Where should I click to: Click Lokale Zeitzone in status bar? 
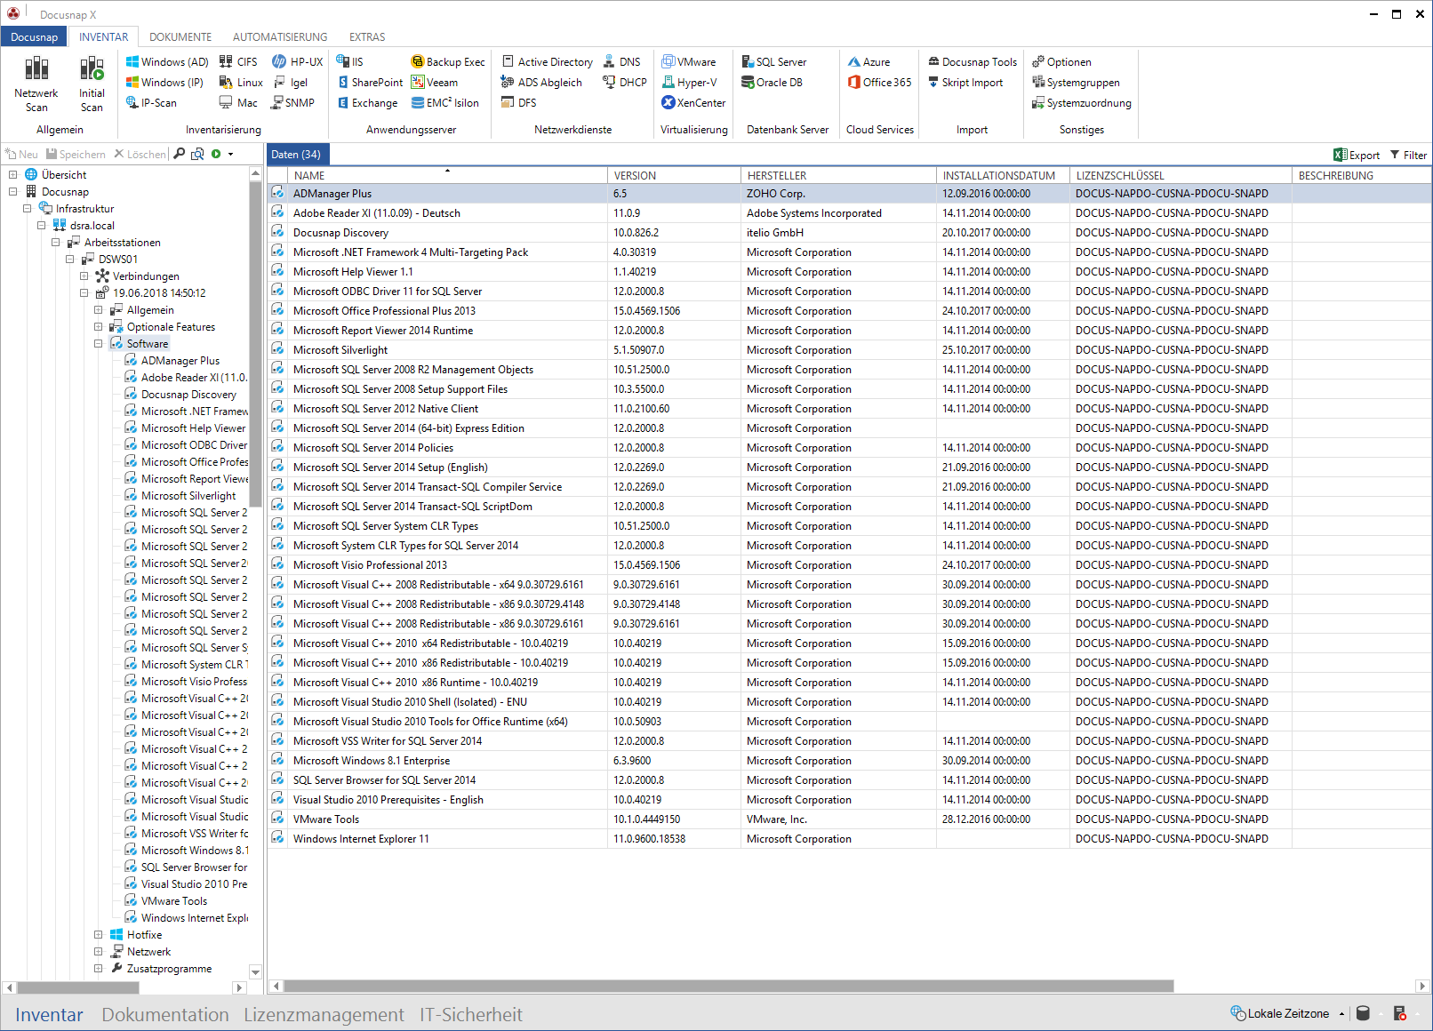[1280, 1013]
